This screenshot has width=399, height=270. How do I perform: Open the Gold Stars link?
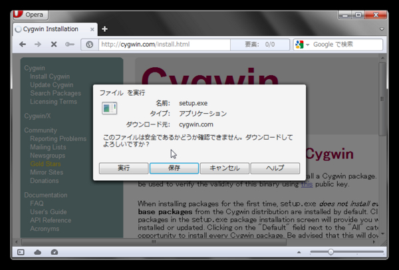tap(45, 164)
